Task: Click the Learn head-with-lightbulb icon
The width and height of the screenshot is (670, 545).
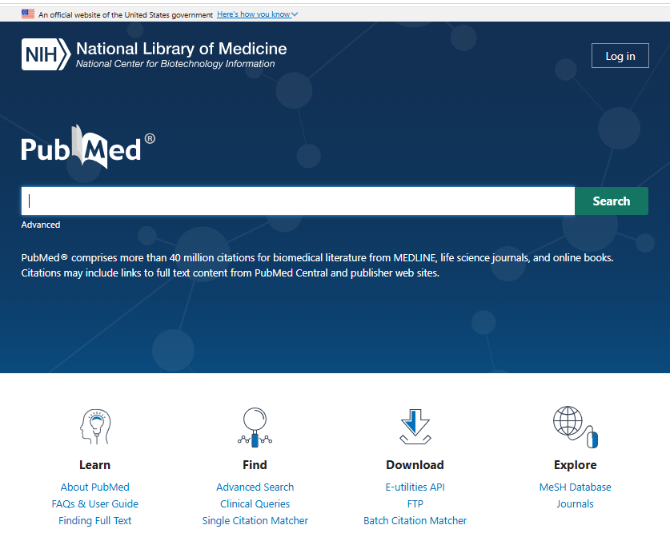Action: [95, 427]
